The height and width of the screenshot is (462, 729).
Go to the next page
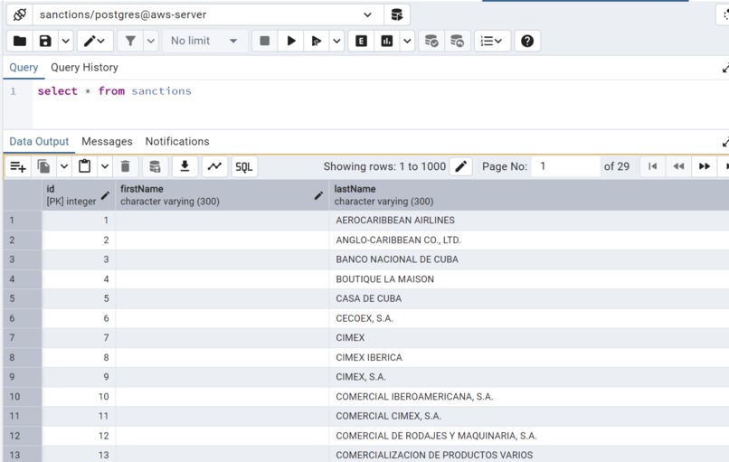pos(705,166)
